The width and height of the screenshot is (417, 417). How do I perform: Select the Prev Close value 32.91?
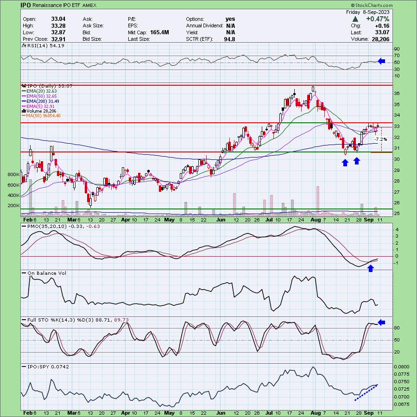(58, 39)
